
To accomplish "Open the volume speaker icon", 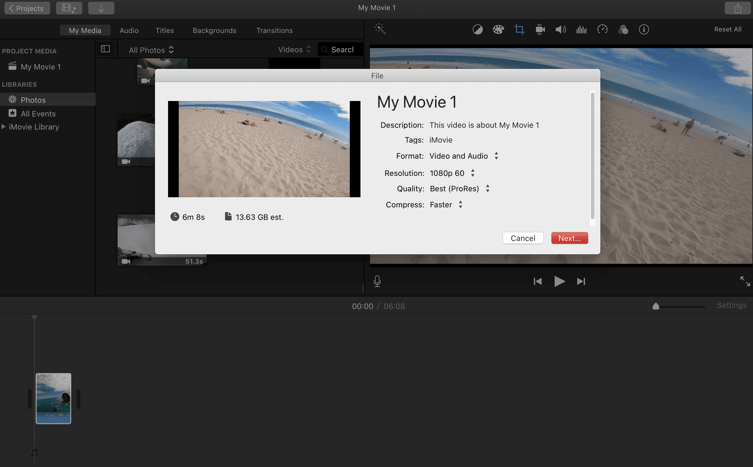I will click(561, 30).
